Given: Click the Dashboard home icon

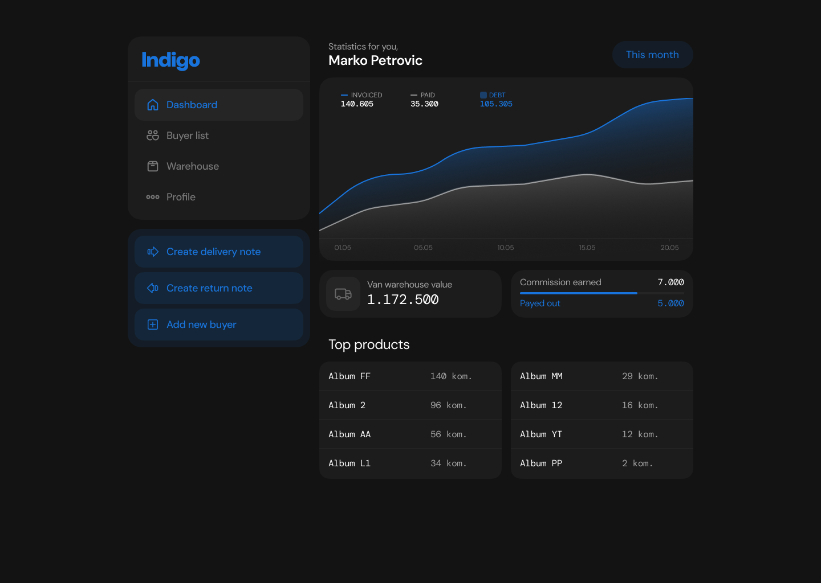Looking at the screenshot, I should 153,105.
